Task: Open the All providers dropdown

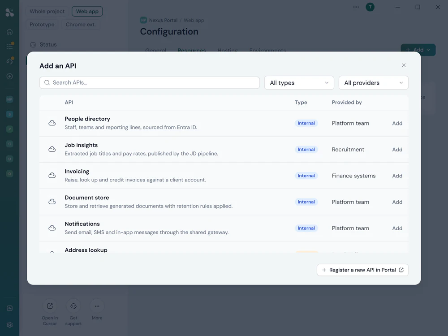Action: click(374, 82)
